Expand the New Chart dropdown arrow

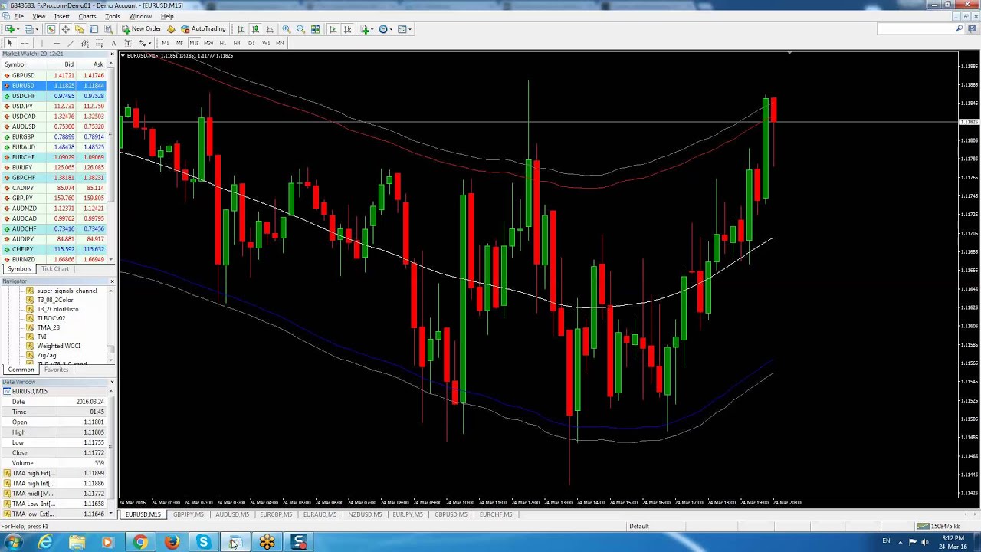(x=18, y=29)
